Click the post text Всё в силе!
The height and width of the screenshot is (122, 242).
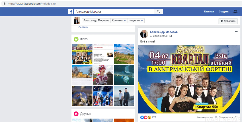[147, 42]
